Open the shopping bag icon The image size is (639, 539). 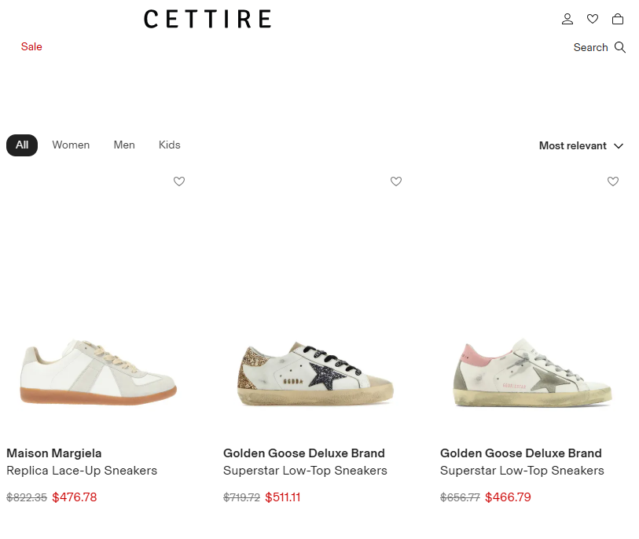[x=618, y=19]
